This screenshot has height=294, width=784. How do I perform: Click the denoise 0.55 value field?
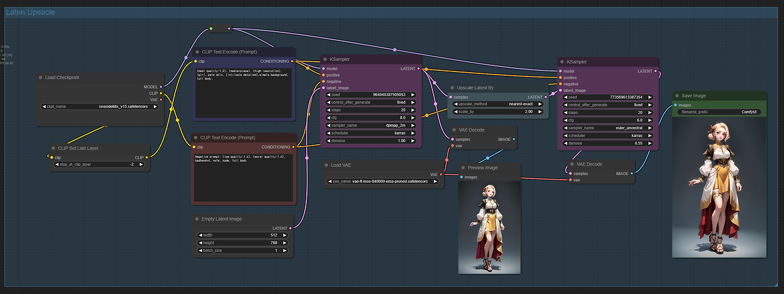[x=607, y=143]
